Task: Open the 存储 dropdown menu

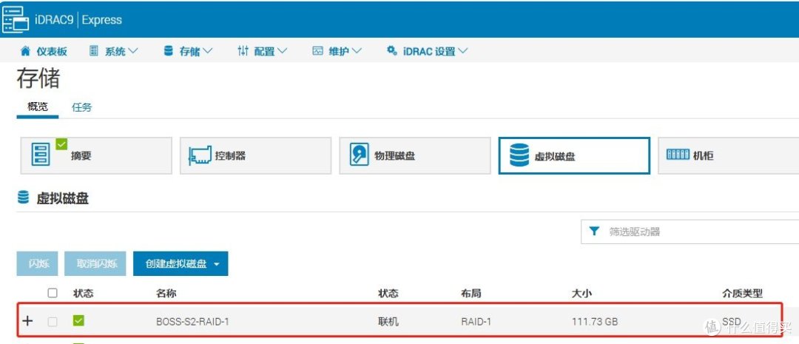Action: 189,51
